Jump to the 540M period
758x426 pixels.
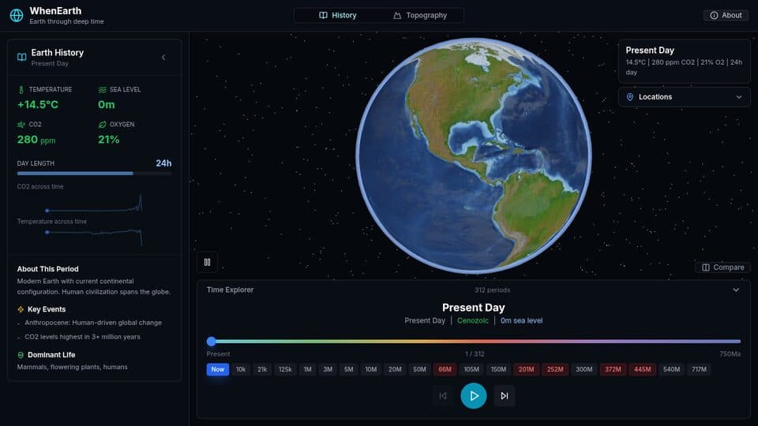tap(671, 369)
